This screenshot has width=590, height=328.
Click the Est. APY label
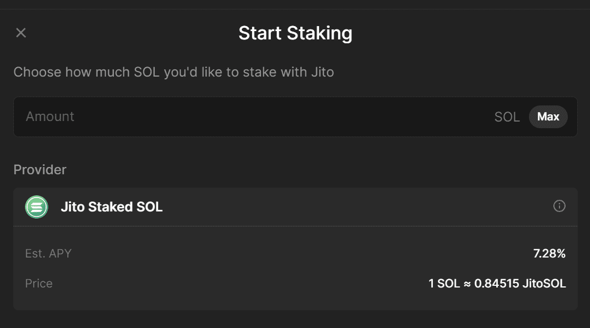48,254
